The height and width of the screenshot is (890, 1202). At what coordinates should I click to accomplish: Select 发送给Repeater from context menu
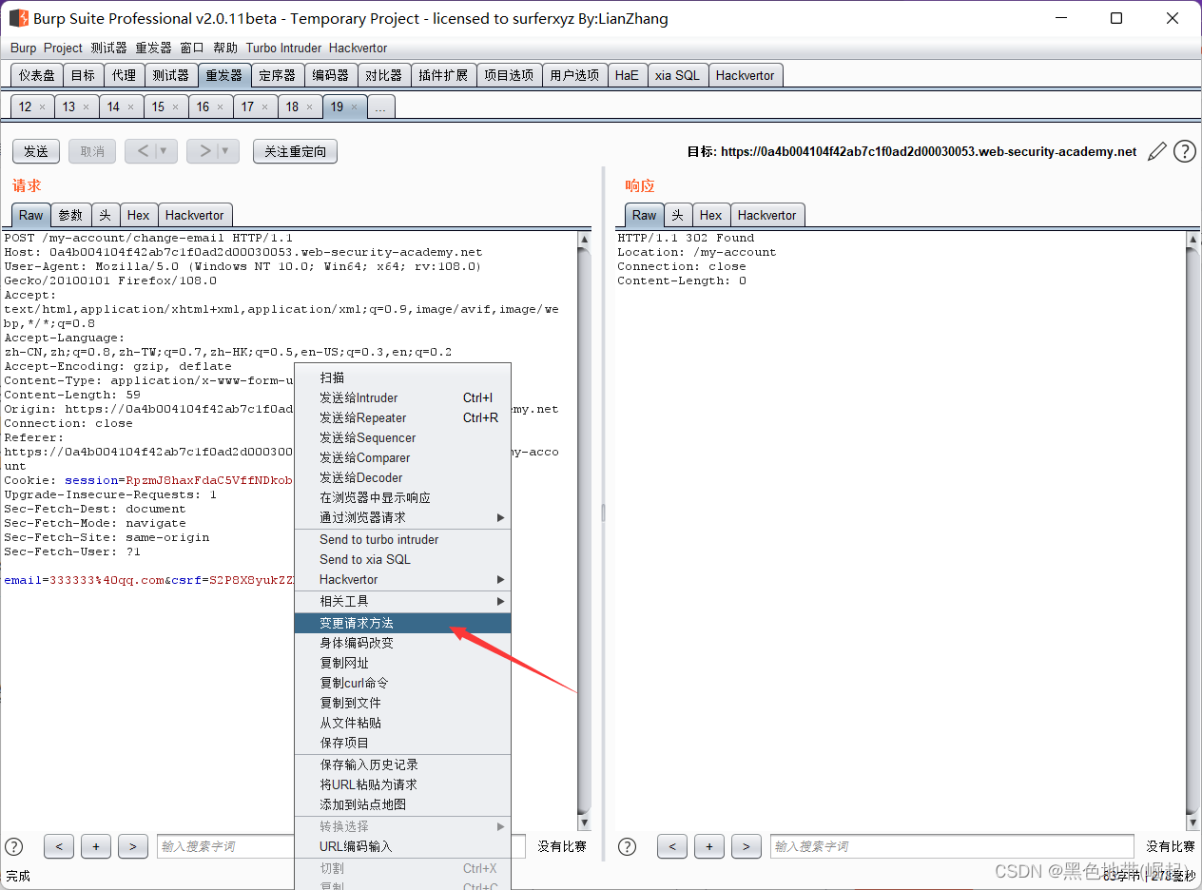tap(402, 418)
